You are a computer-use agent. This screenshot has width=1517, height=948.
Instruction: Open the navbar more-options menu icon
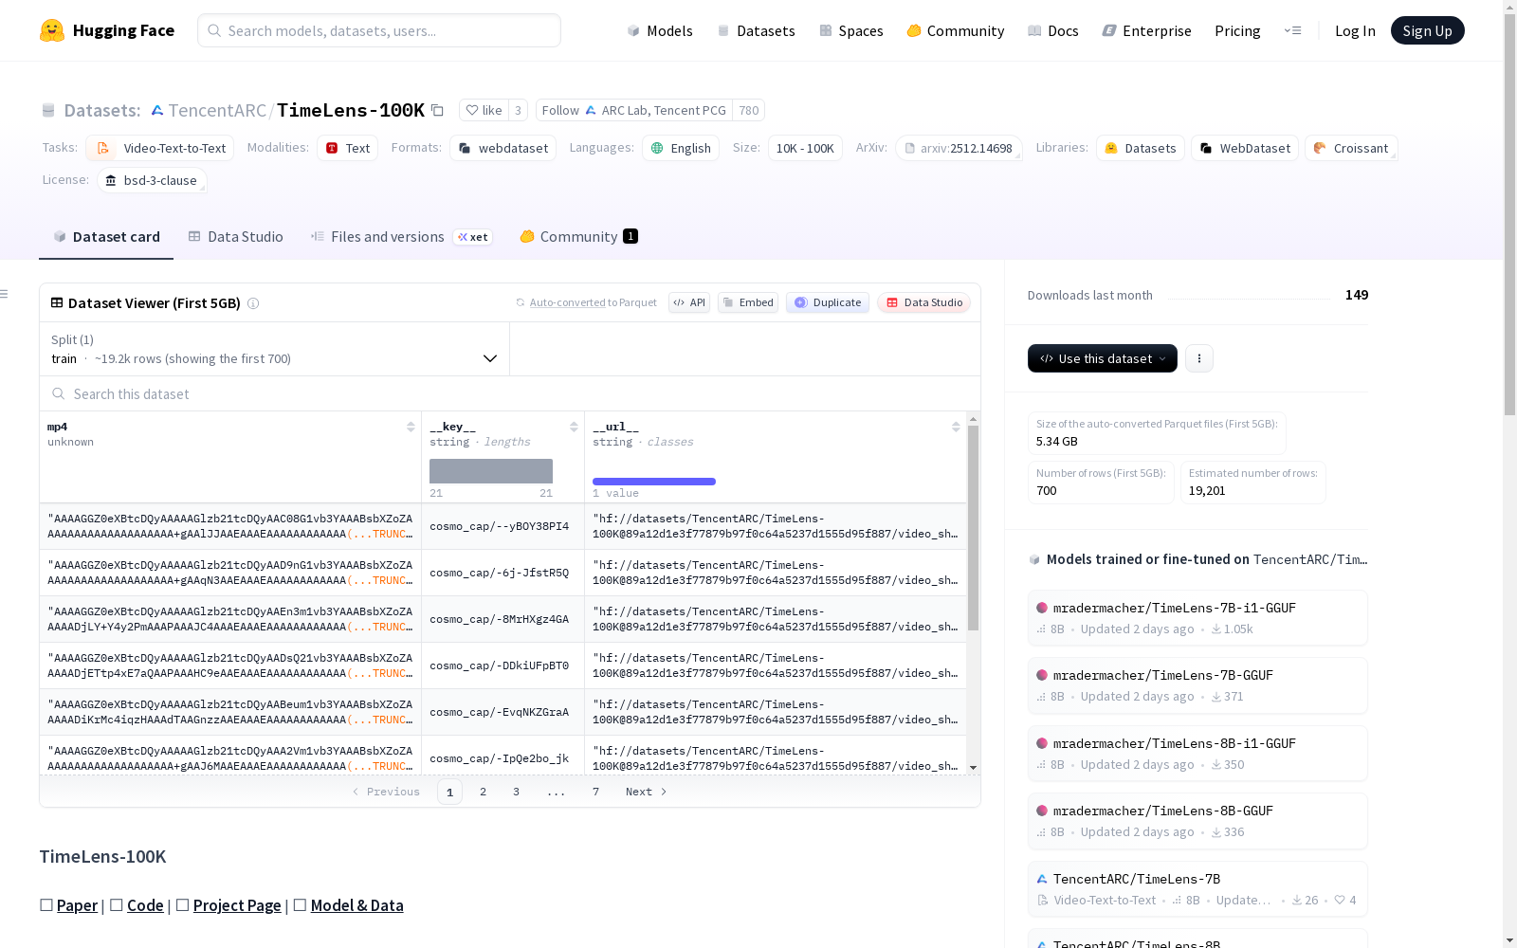(1292, 30)
